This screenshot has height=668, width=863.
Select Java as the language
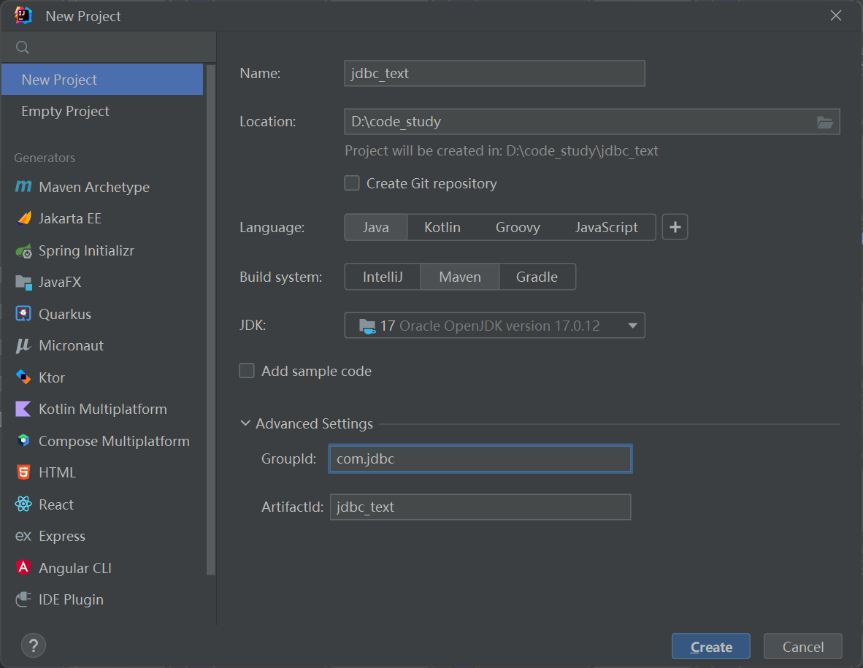[376, 227]
